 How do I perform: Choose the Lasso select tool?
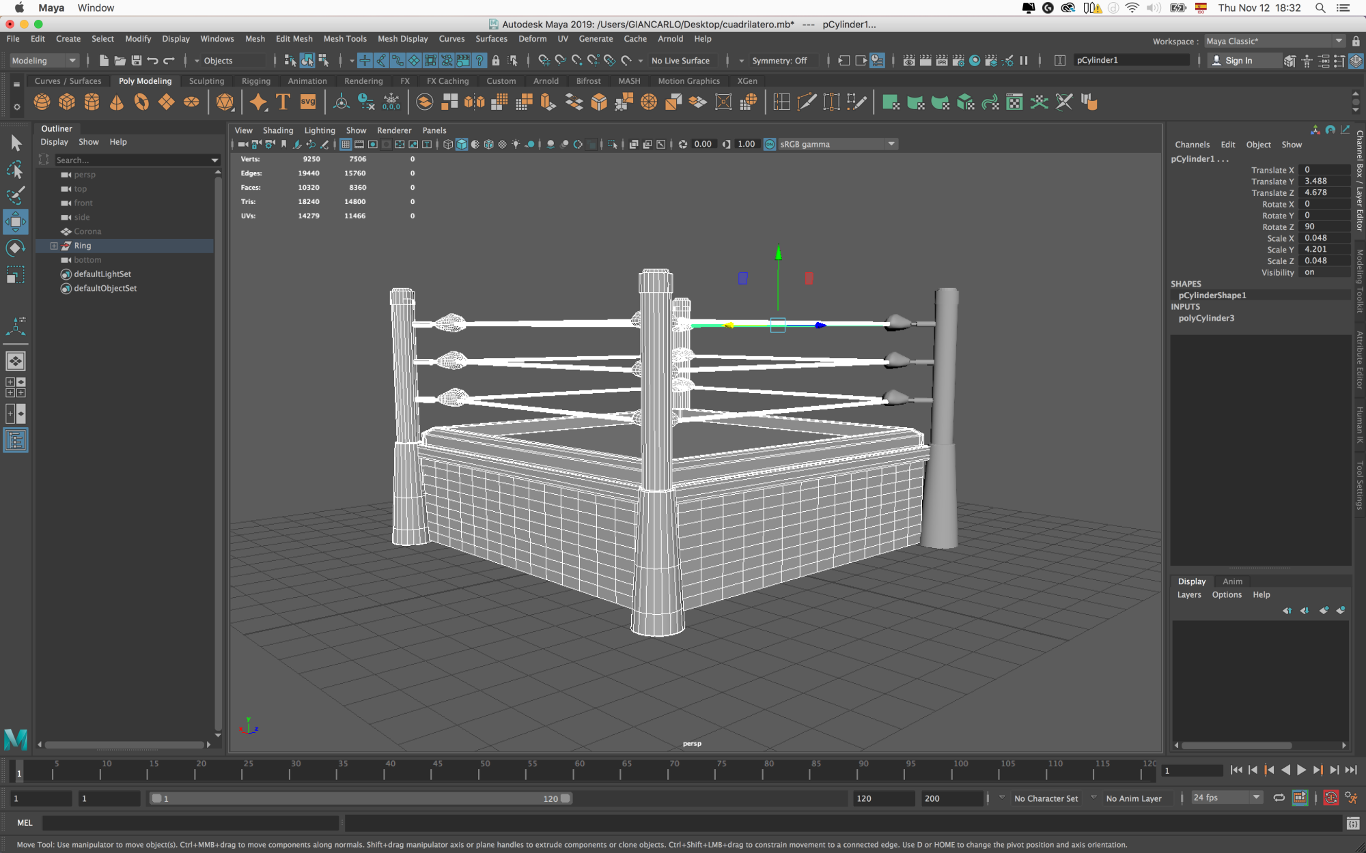15,169
